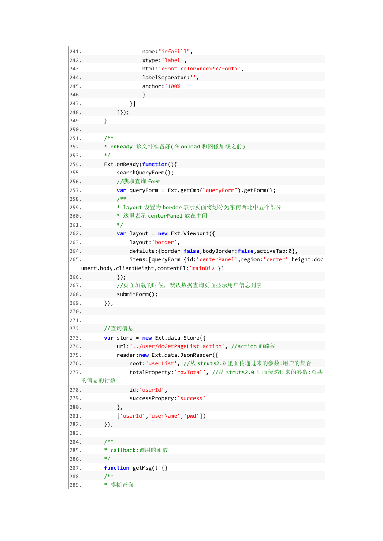Click the url doGetPageList.action line

[x=196, y=346]
